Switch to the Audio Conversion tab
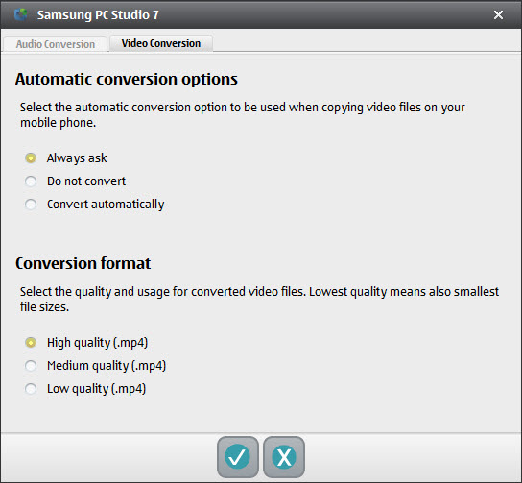 [56, 44]
